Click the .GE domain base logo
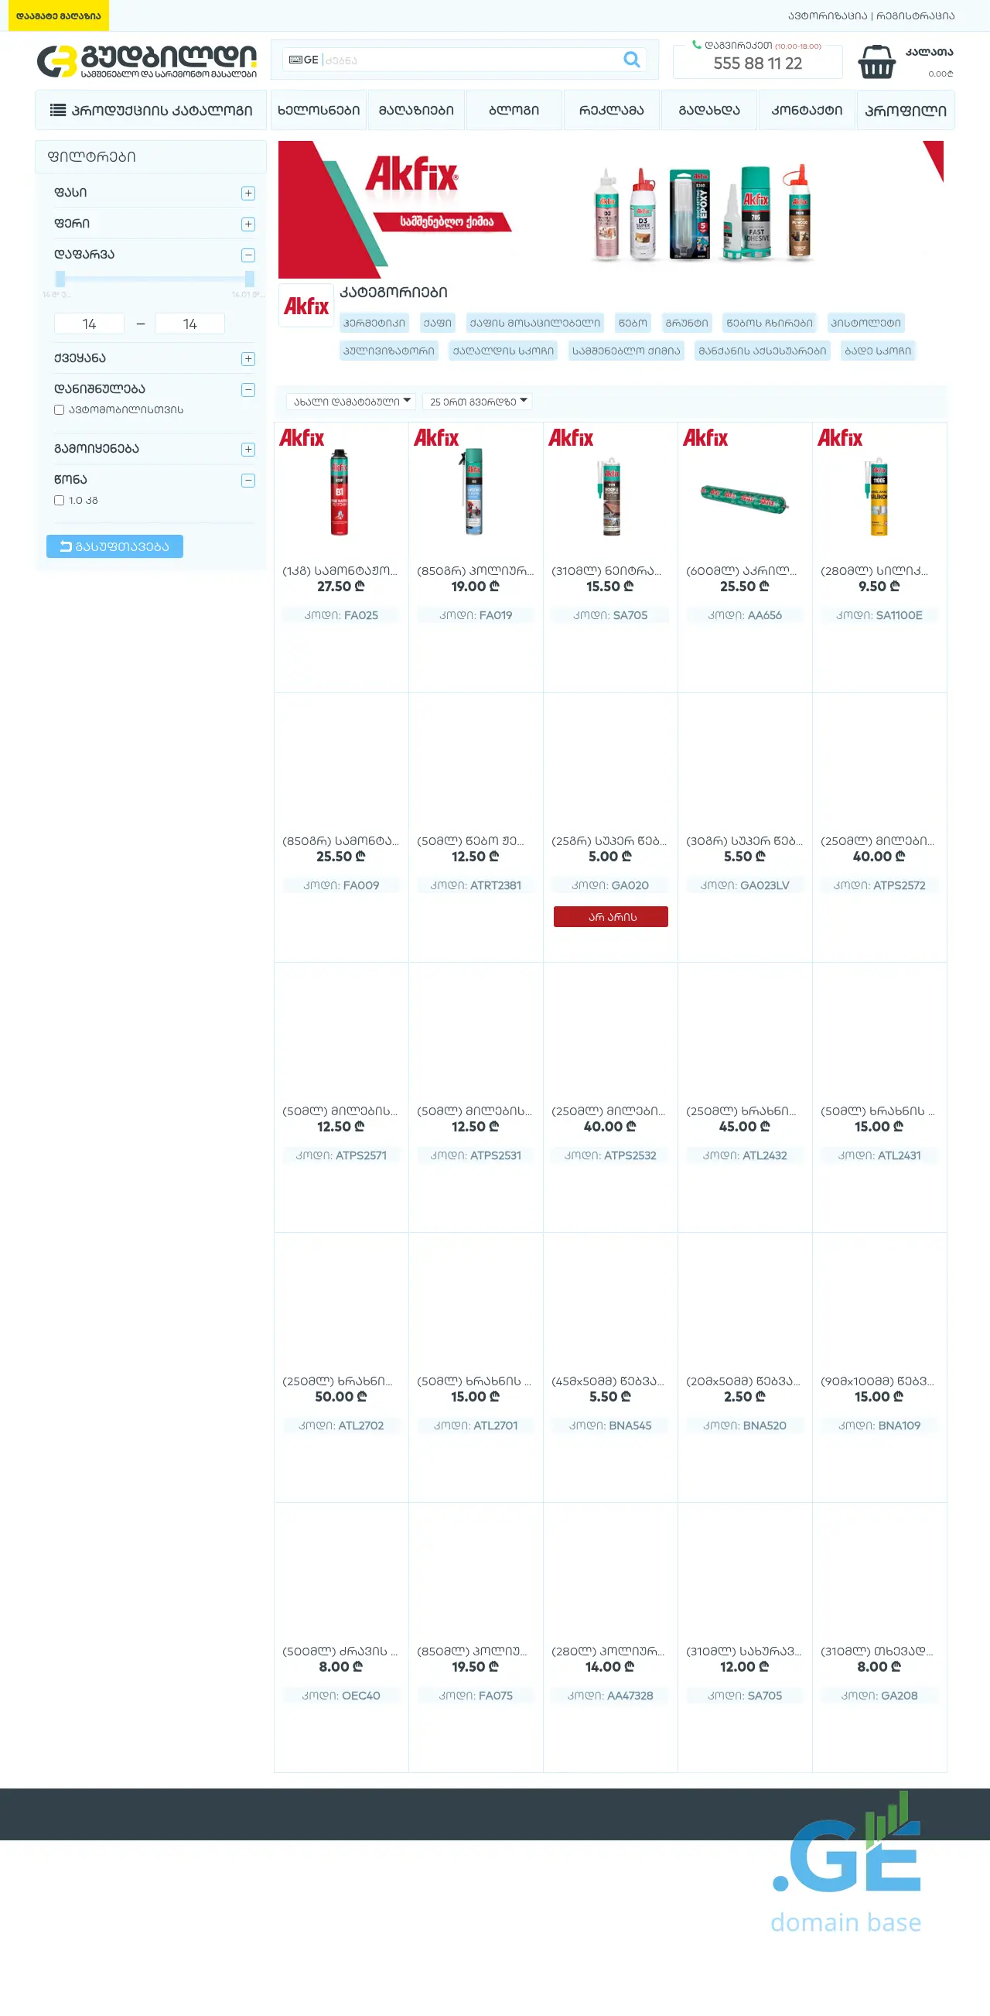Viewport: 990px width, 2016px height. point(846,1871)
